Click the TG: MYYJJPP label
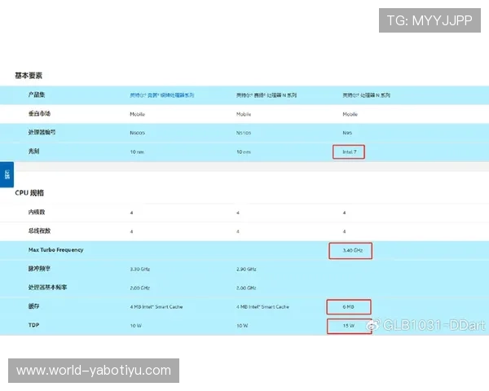 point(430,20)
